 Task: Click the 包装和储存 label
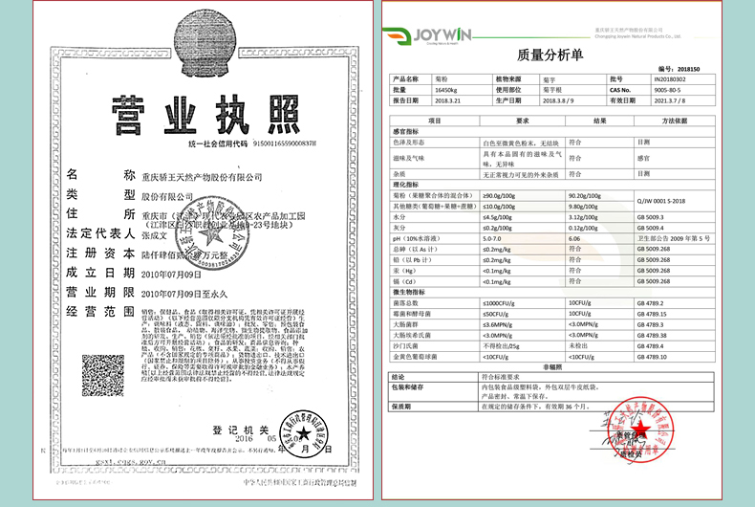[x=408, y=387]
